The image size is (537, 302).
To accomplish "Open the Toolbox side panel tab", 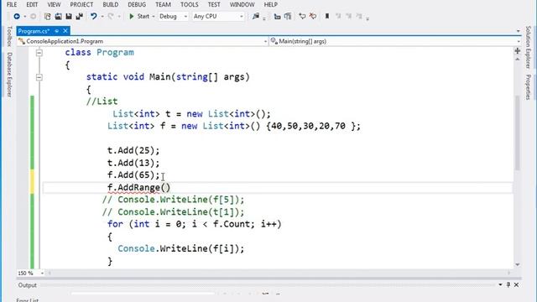I will (9, 36).
